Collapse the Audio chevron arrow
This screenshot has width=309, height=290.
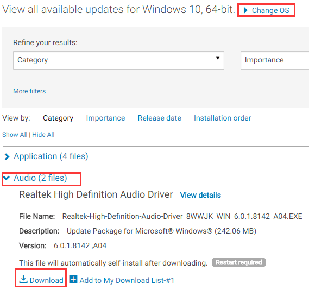click(x=7, y=178)
